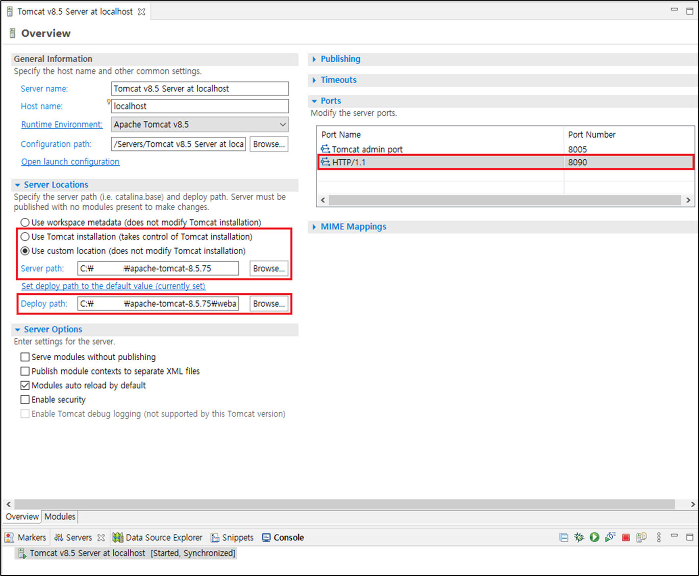Click the Host name input field
The height and width of the screenshot is (576, 699).
(199, 106)
